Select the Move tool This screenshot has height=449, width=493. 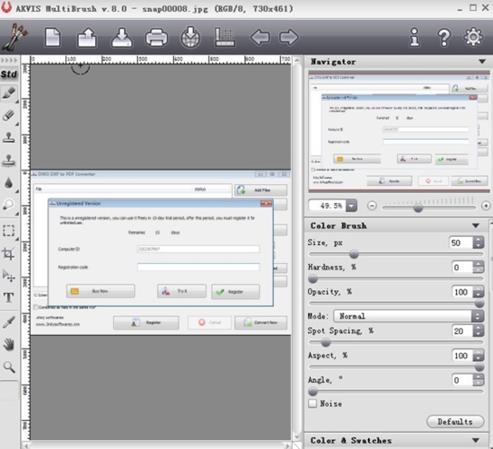9,276
